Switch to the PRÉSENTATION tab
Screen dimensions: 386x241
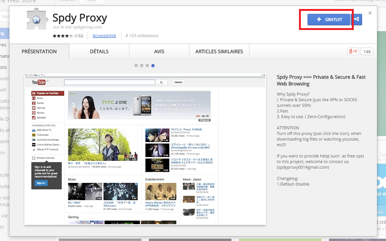[x=39, y=51]
